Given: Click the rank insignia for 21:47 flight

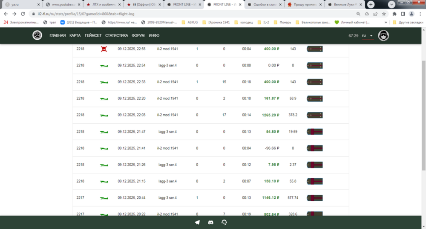Looking at the screenshot, I should [314, 132].
